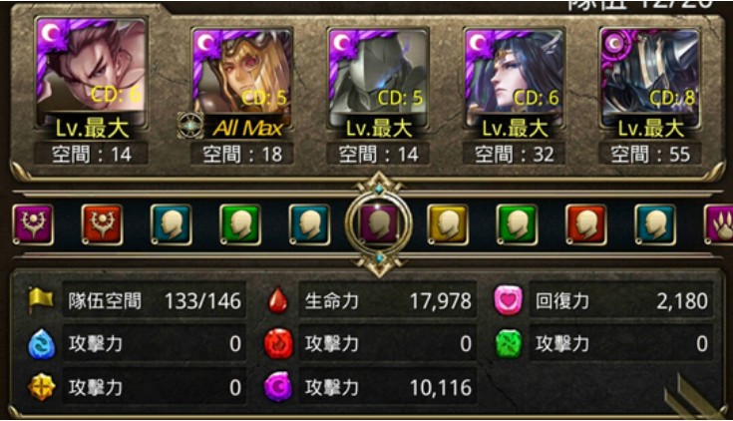Viewport: 733px width, 421px height.
Task: Tap the blue water attack rune
Action: [x=41, y=344]
